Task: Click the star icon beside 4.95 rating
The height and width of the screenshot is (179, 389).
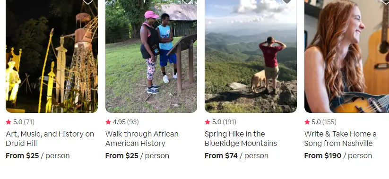Action: 108,122
